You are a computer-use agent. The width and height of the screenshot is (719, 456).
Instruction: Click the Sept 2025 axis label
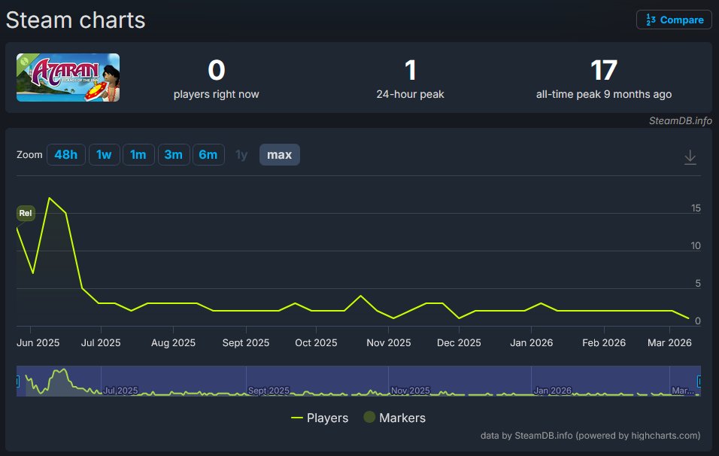tap(246, 342)
